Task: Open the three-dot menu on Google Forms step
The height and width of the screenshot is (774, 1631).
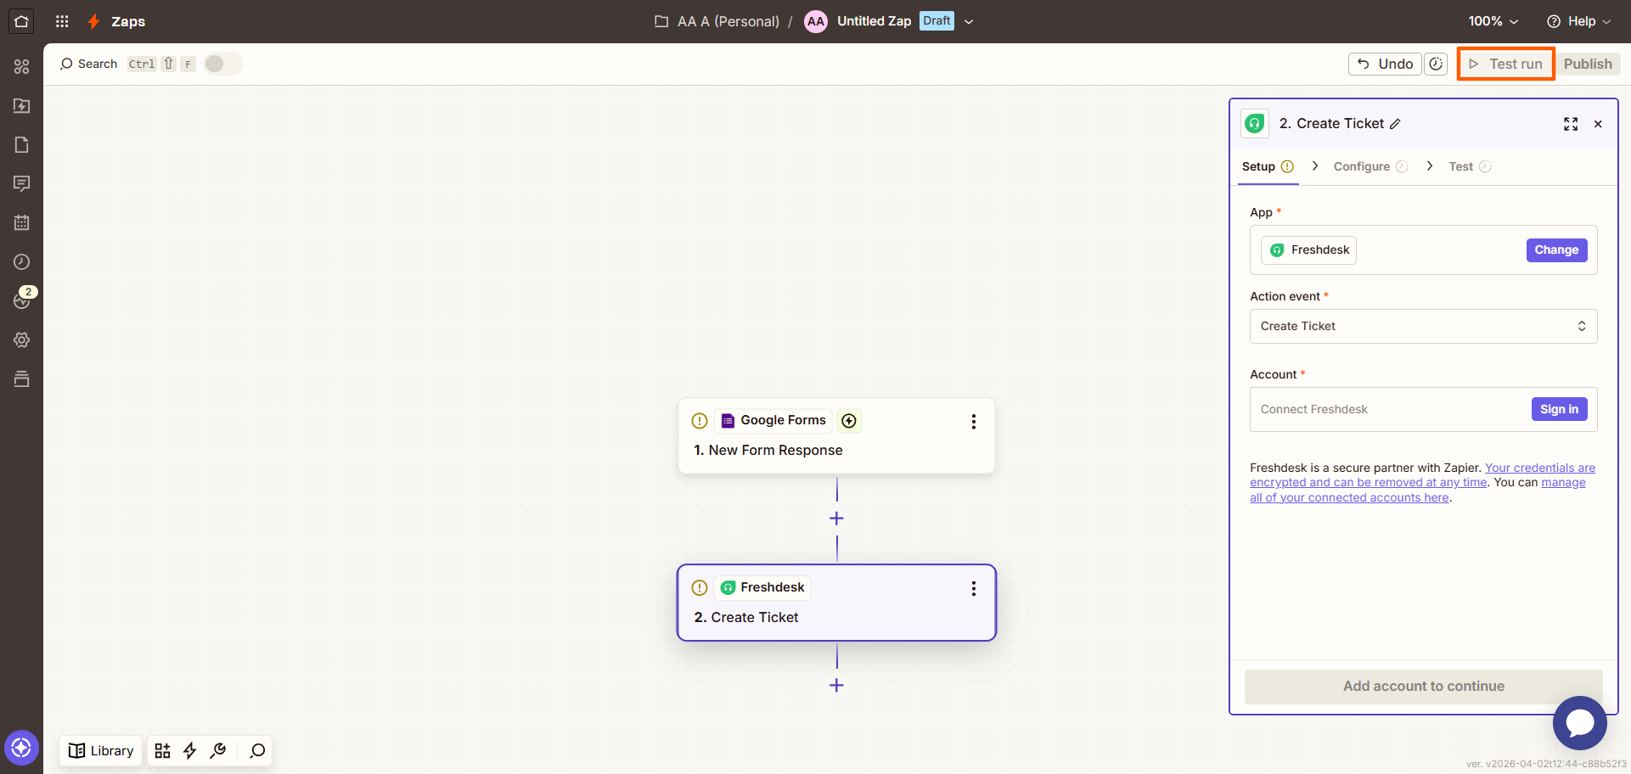Action: pos(974,421)
